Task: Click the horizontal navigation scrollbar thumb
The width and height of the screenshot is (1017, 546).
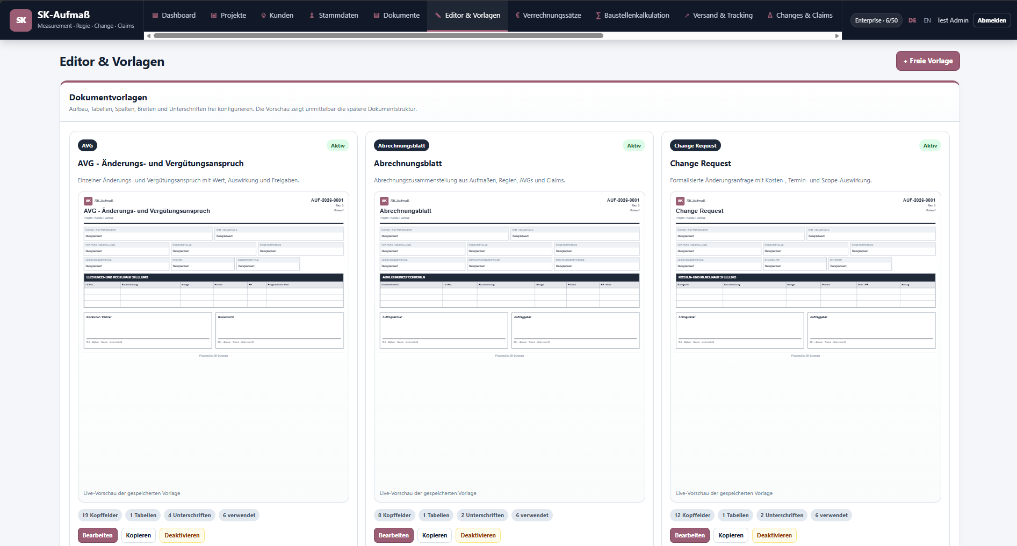Action: tap(378, 36)
